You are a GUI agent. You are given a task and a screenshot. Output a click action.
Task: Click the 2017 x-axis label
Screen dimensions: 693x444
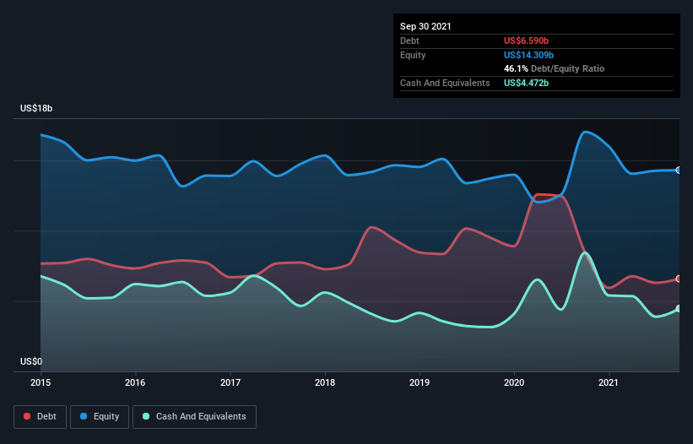(x=230, y=382)
